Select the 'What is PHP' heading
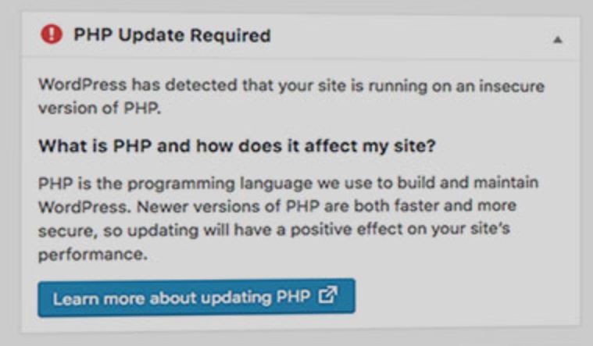The height and width of the screenshot is (346, 593). [238, 145]
